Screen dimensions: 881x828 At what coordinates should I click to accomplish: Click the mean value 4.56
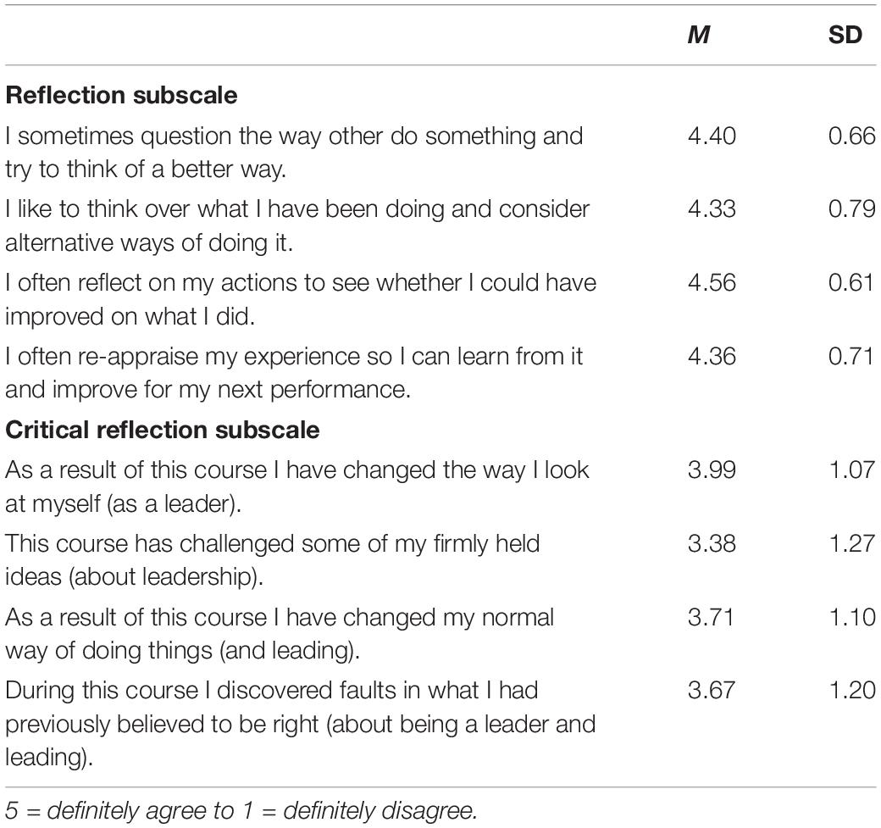tap(712, 282)
